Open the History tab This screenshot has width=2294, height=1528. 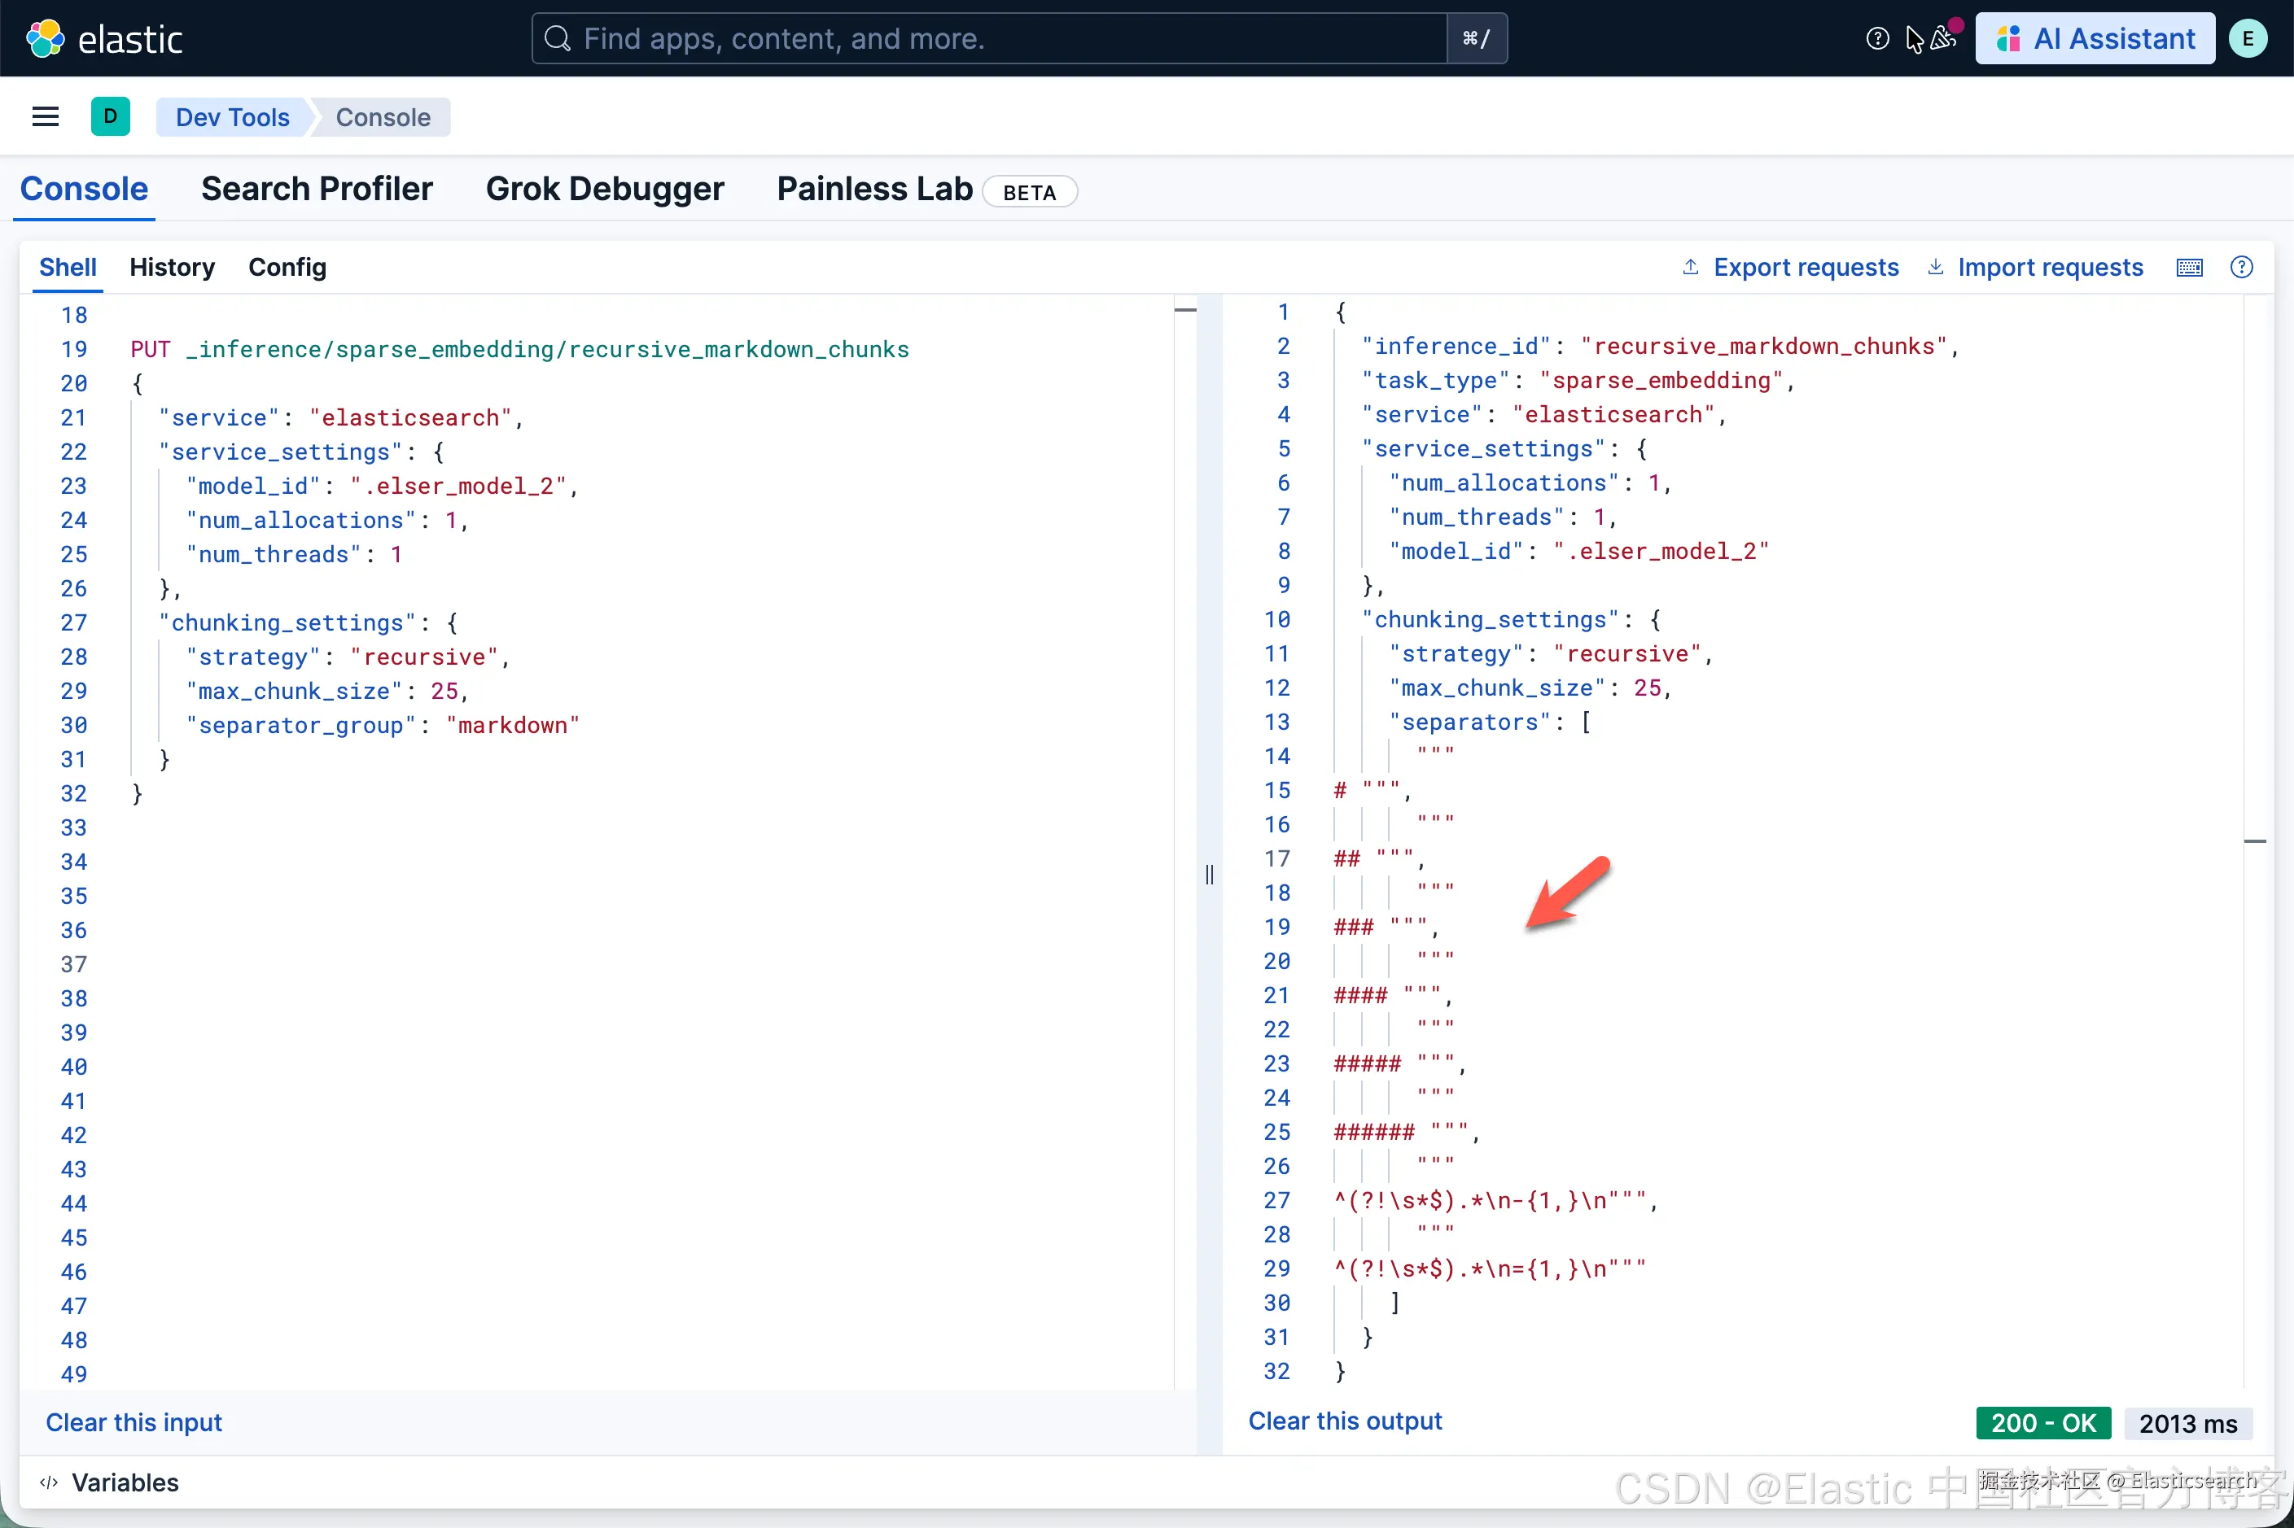click(x=172, y=268)
